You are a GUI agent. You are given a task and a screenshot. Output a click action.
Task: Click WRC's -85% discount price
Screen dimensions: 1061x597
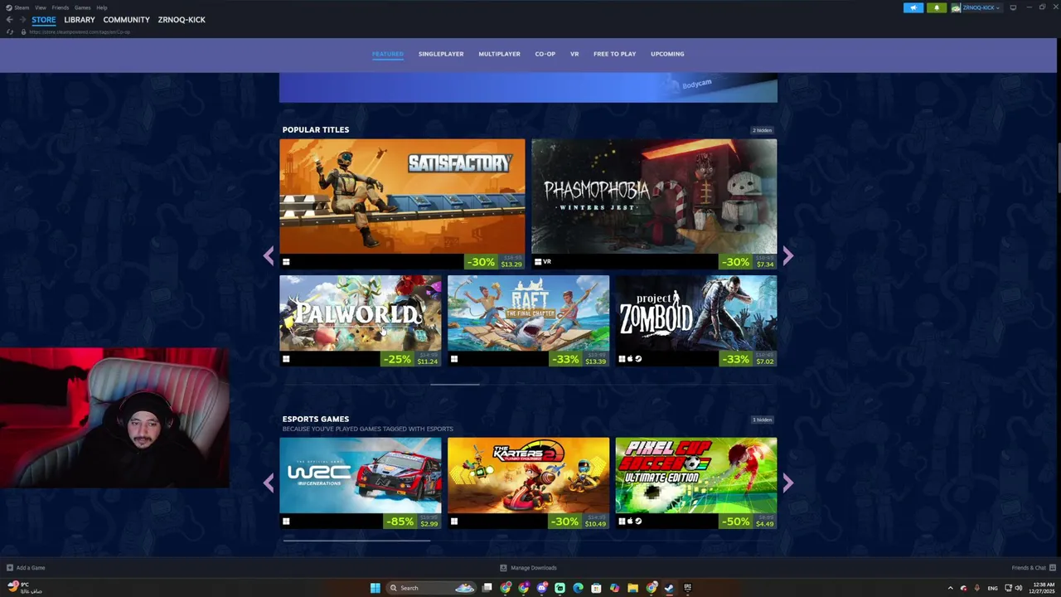pyautogui.click(x=410, y=522)
